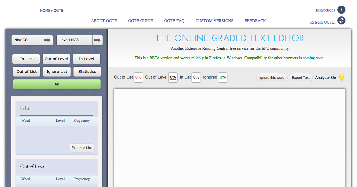Open FEEDBACK menu item
The image size is (357, 187).
coord(255,21)
